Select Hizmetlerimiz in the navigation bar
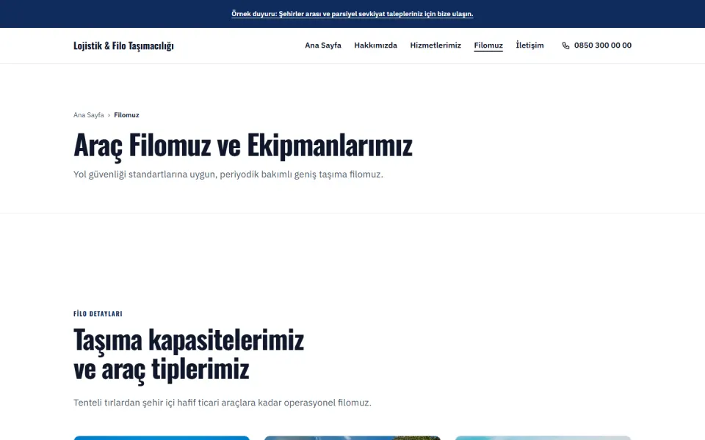This screenshot has width=705, height=440. (435, 45)
